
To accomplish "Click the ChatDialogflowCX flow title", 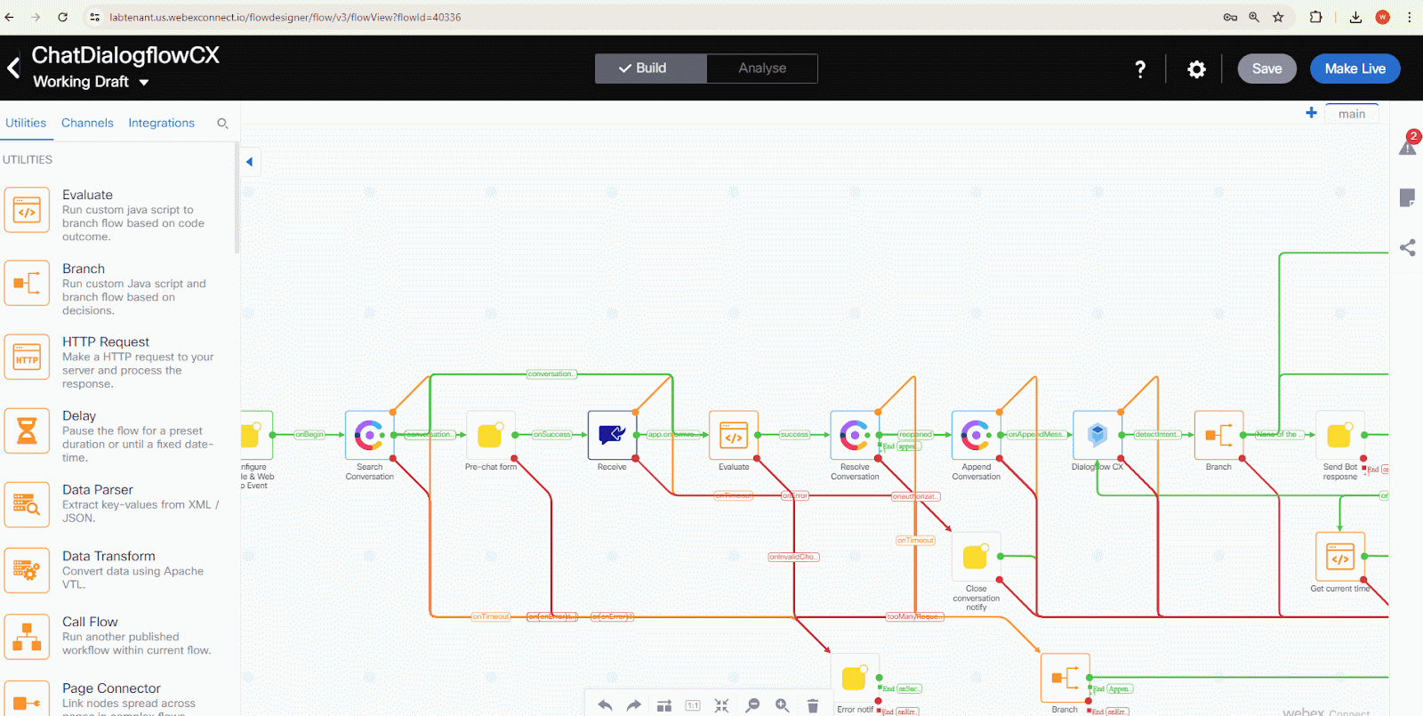I will pyautogui.click(x=125, y=55).
